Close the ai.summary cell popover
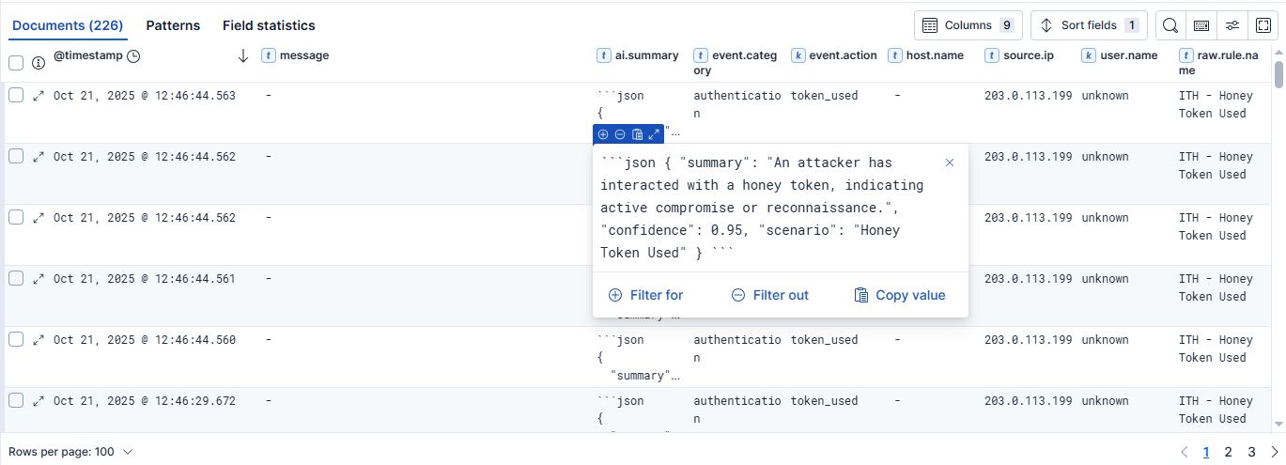The image size is (1286, 465). (950, 163)
